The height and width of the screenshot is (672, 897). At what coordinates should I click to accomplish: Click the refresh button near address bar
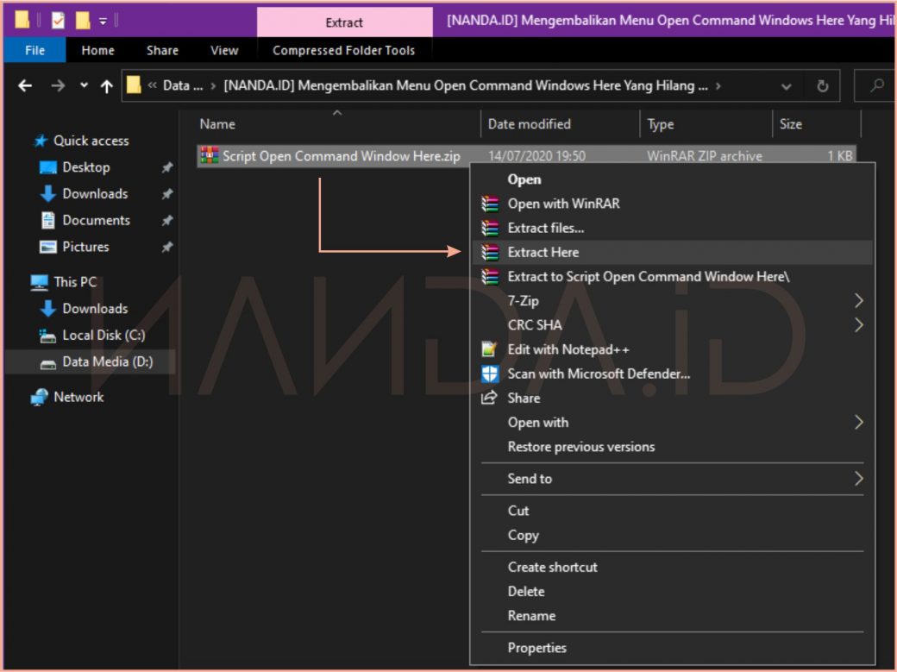pos(822,86)
